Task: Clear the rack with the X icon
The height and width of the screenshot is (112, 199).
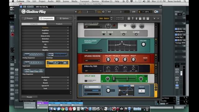Action: pyautogui.click(x=155, y=19)
